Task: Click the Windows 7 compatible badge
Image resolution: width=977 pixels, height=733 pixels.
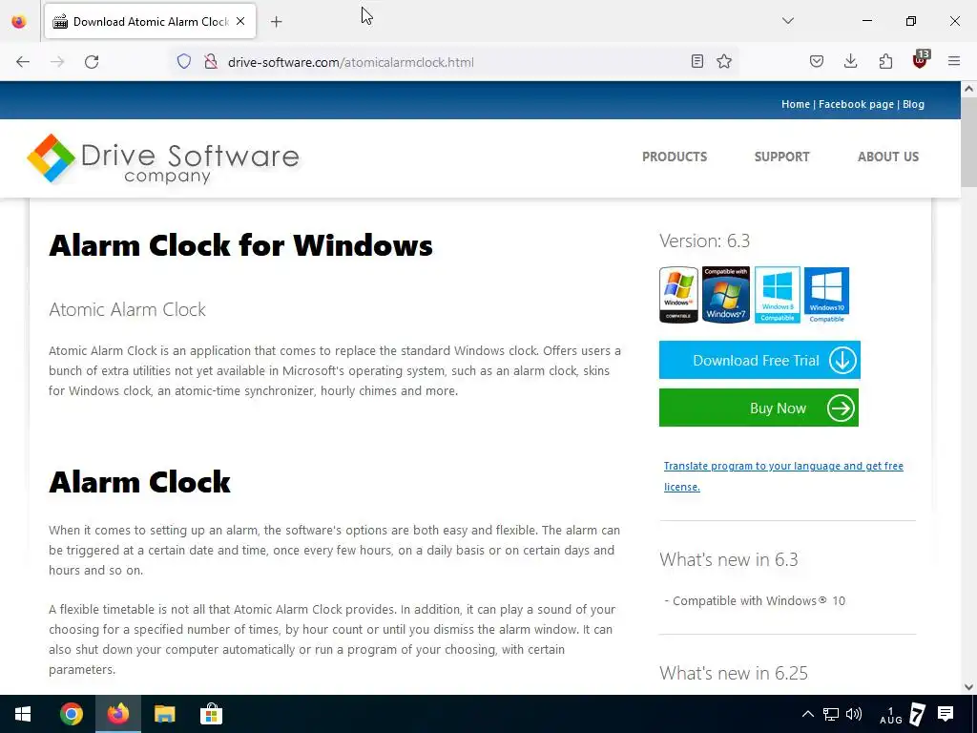Action: [726, 294]
